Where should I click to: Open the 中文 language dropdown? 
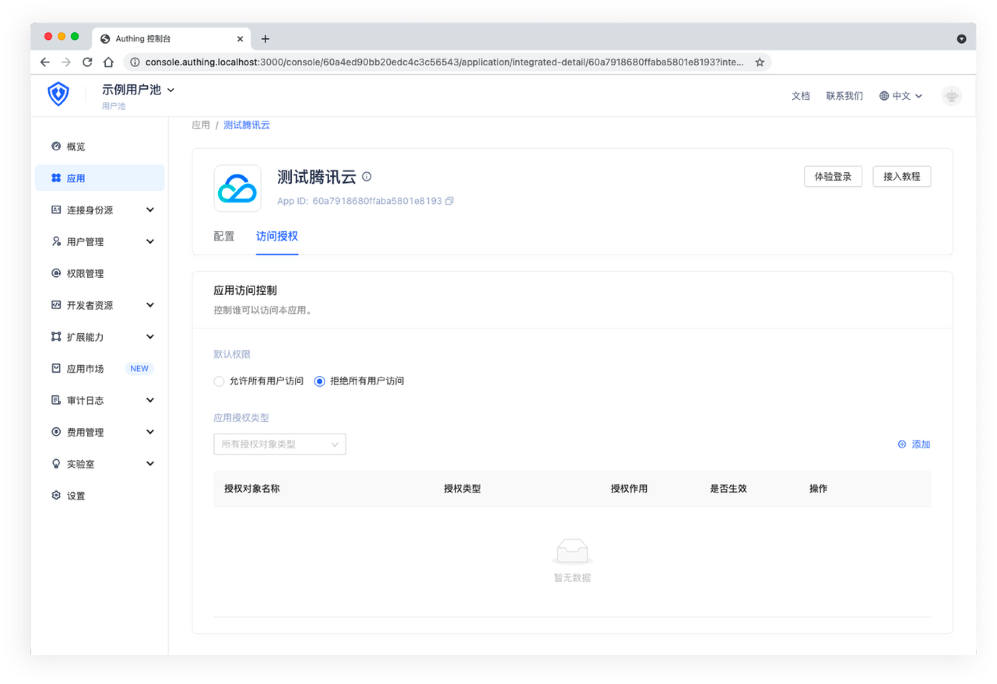(x=901, y=96)
